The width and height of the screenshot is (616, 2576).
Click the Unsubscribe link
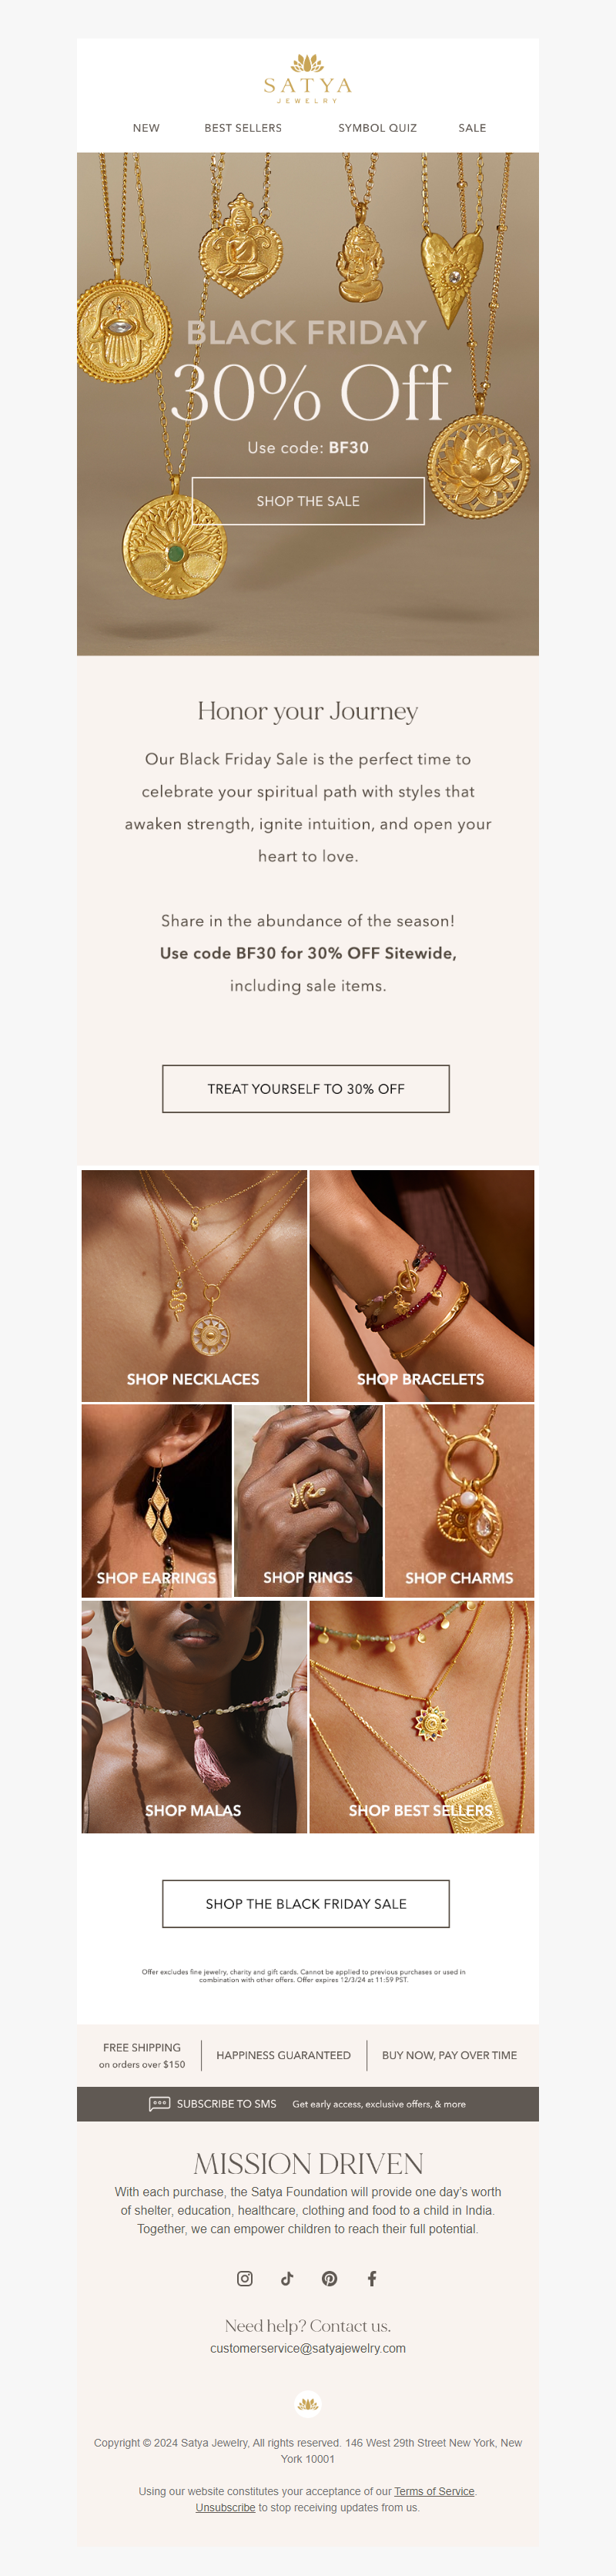coord(225,2507)
